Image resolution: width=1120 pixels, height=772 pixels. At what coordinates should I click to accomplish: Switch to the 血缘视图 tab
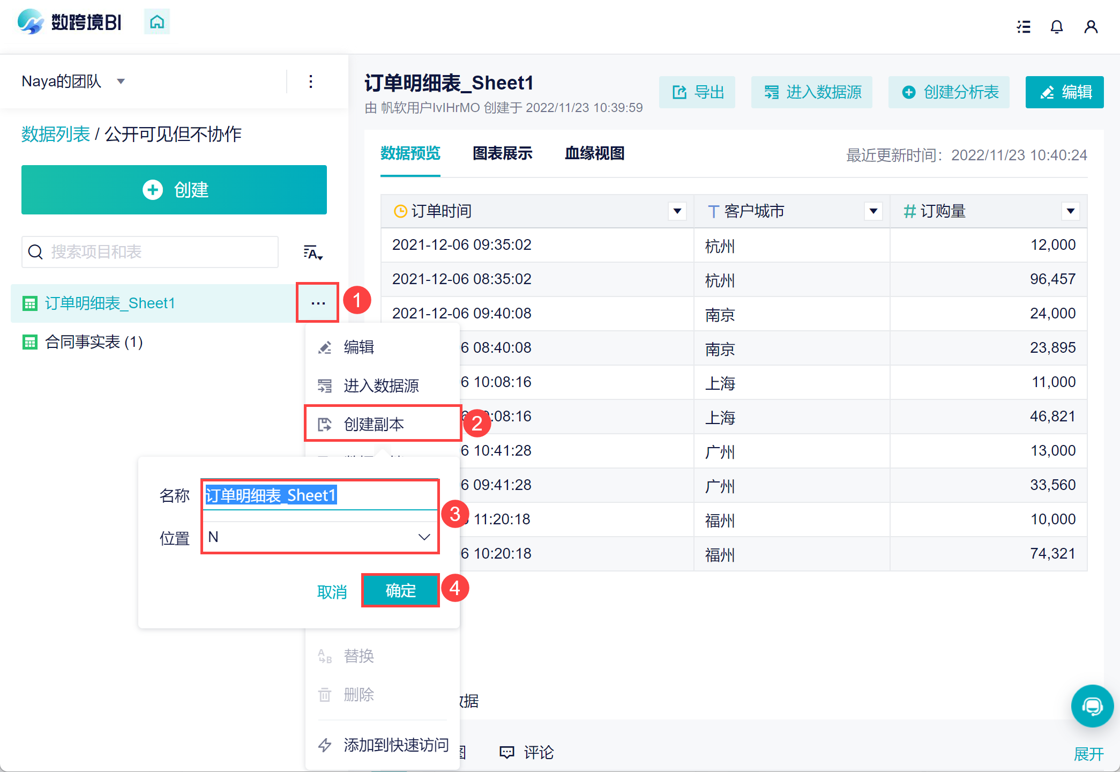(x=594, y=154)
